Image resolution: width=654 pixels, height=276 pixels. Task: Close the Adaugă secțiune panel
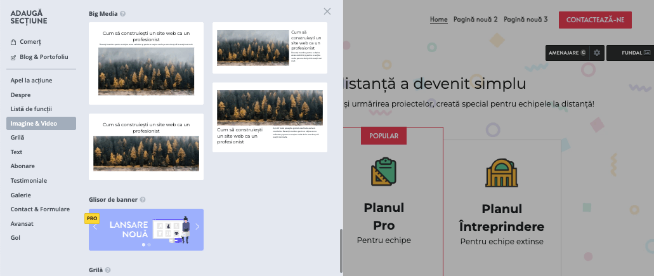click(327, 11)
